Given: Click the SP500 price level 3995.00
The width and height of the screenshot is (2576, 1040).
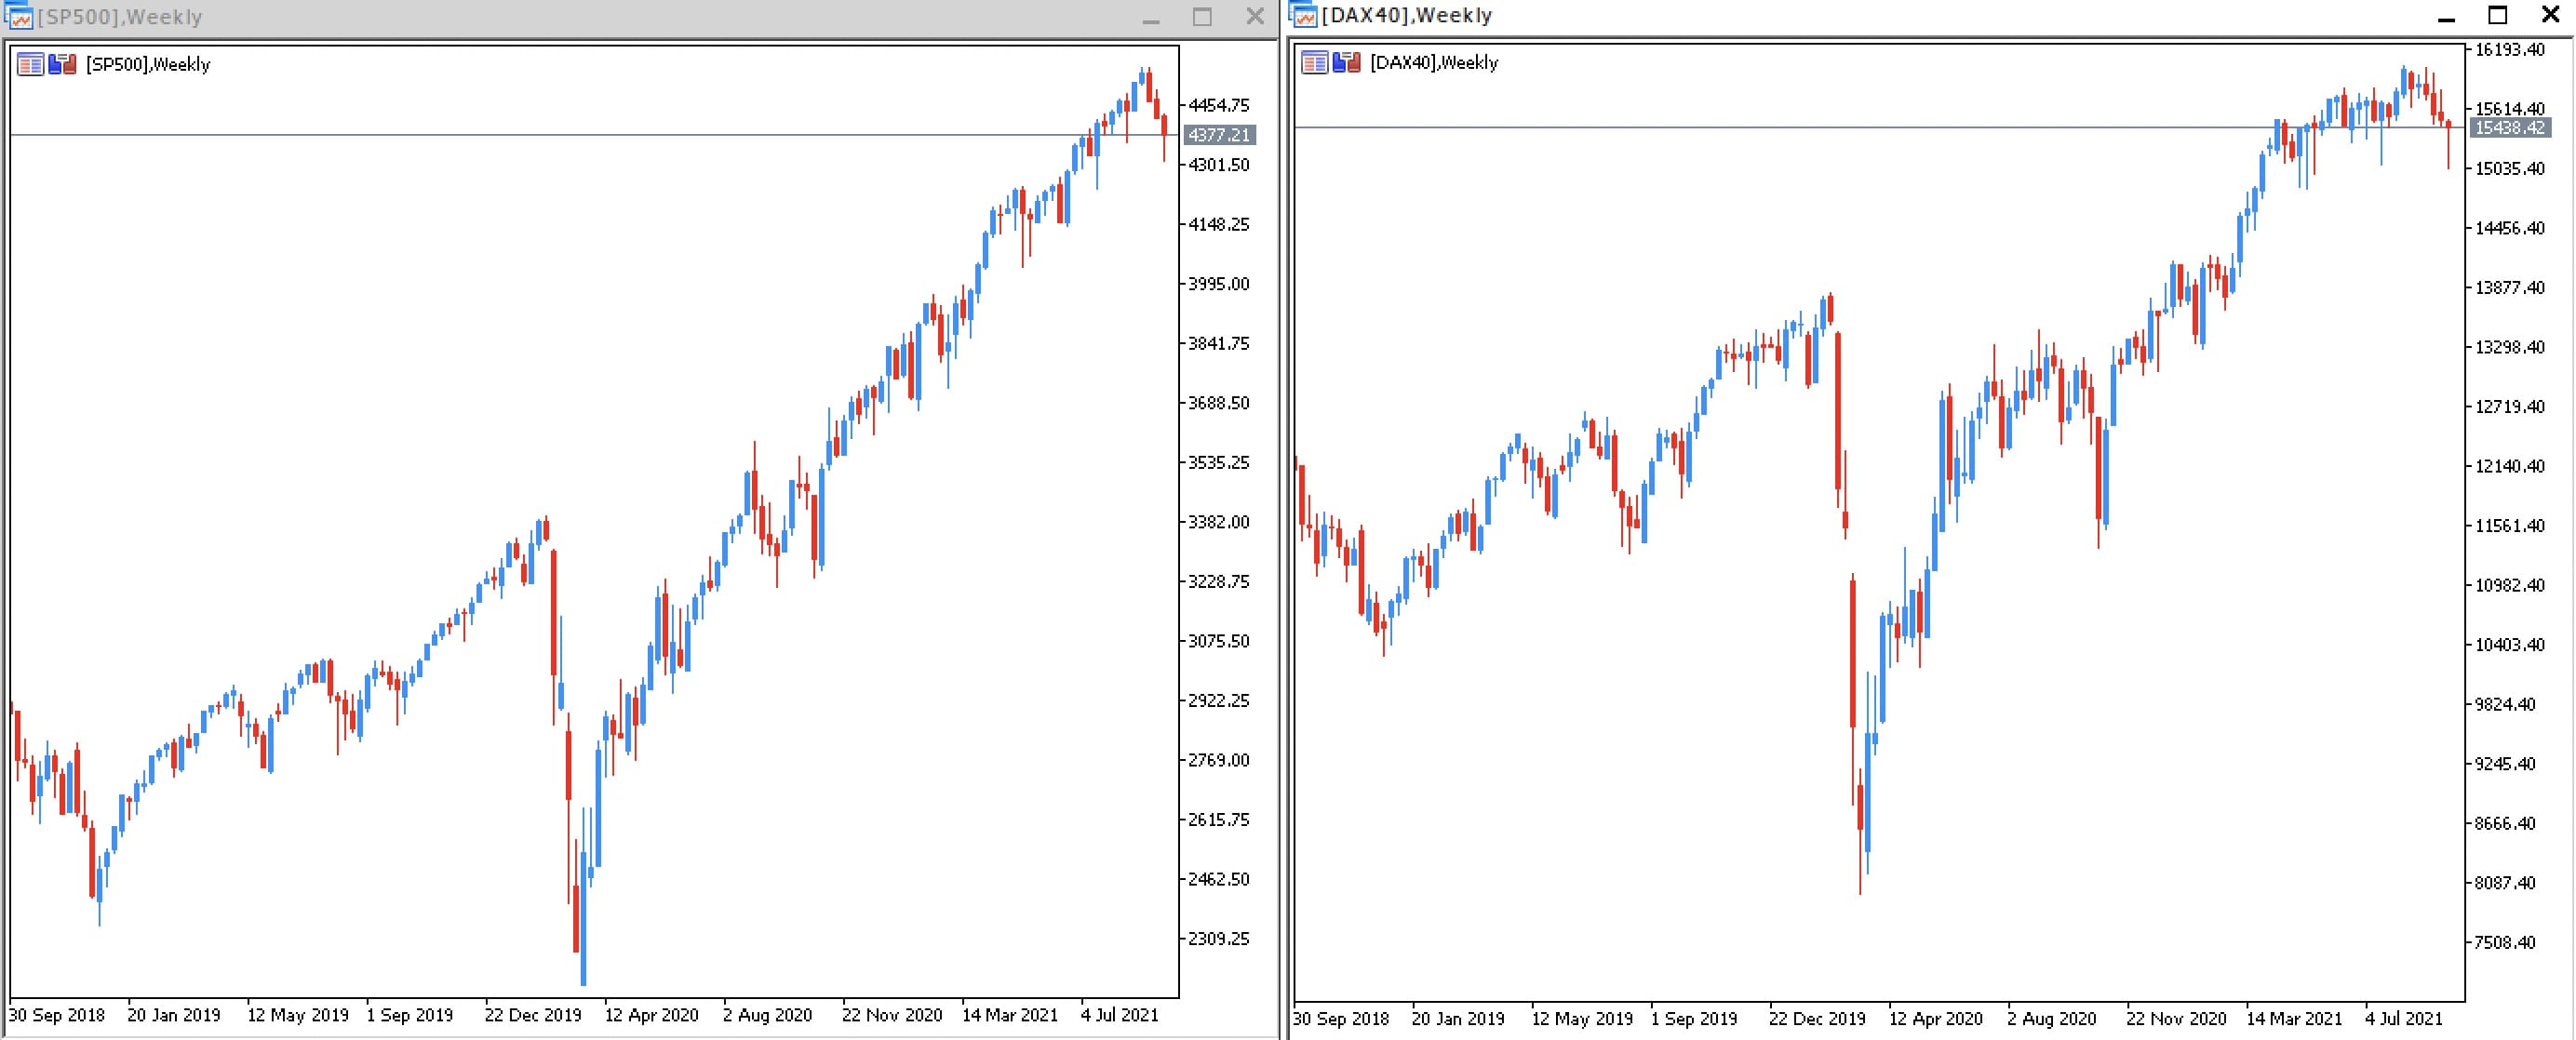Looking at the screenshot, I should pos(1218,284).
